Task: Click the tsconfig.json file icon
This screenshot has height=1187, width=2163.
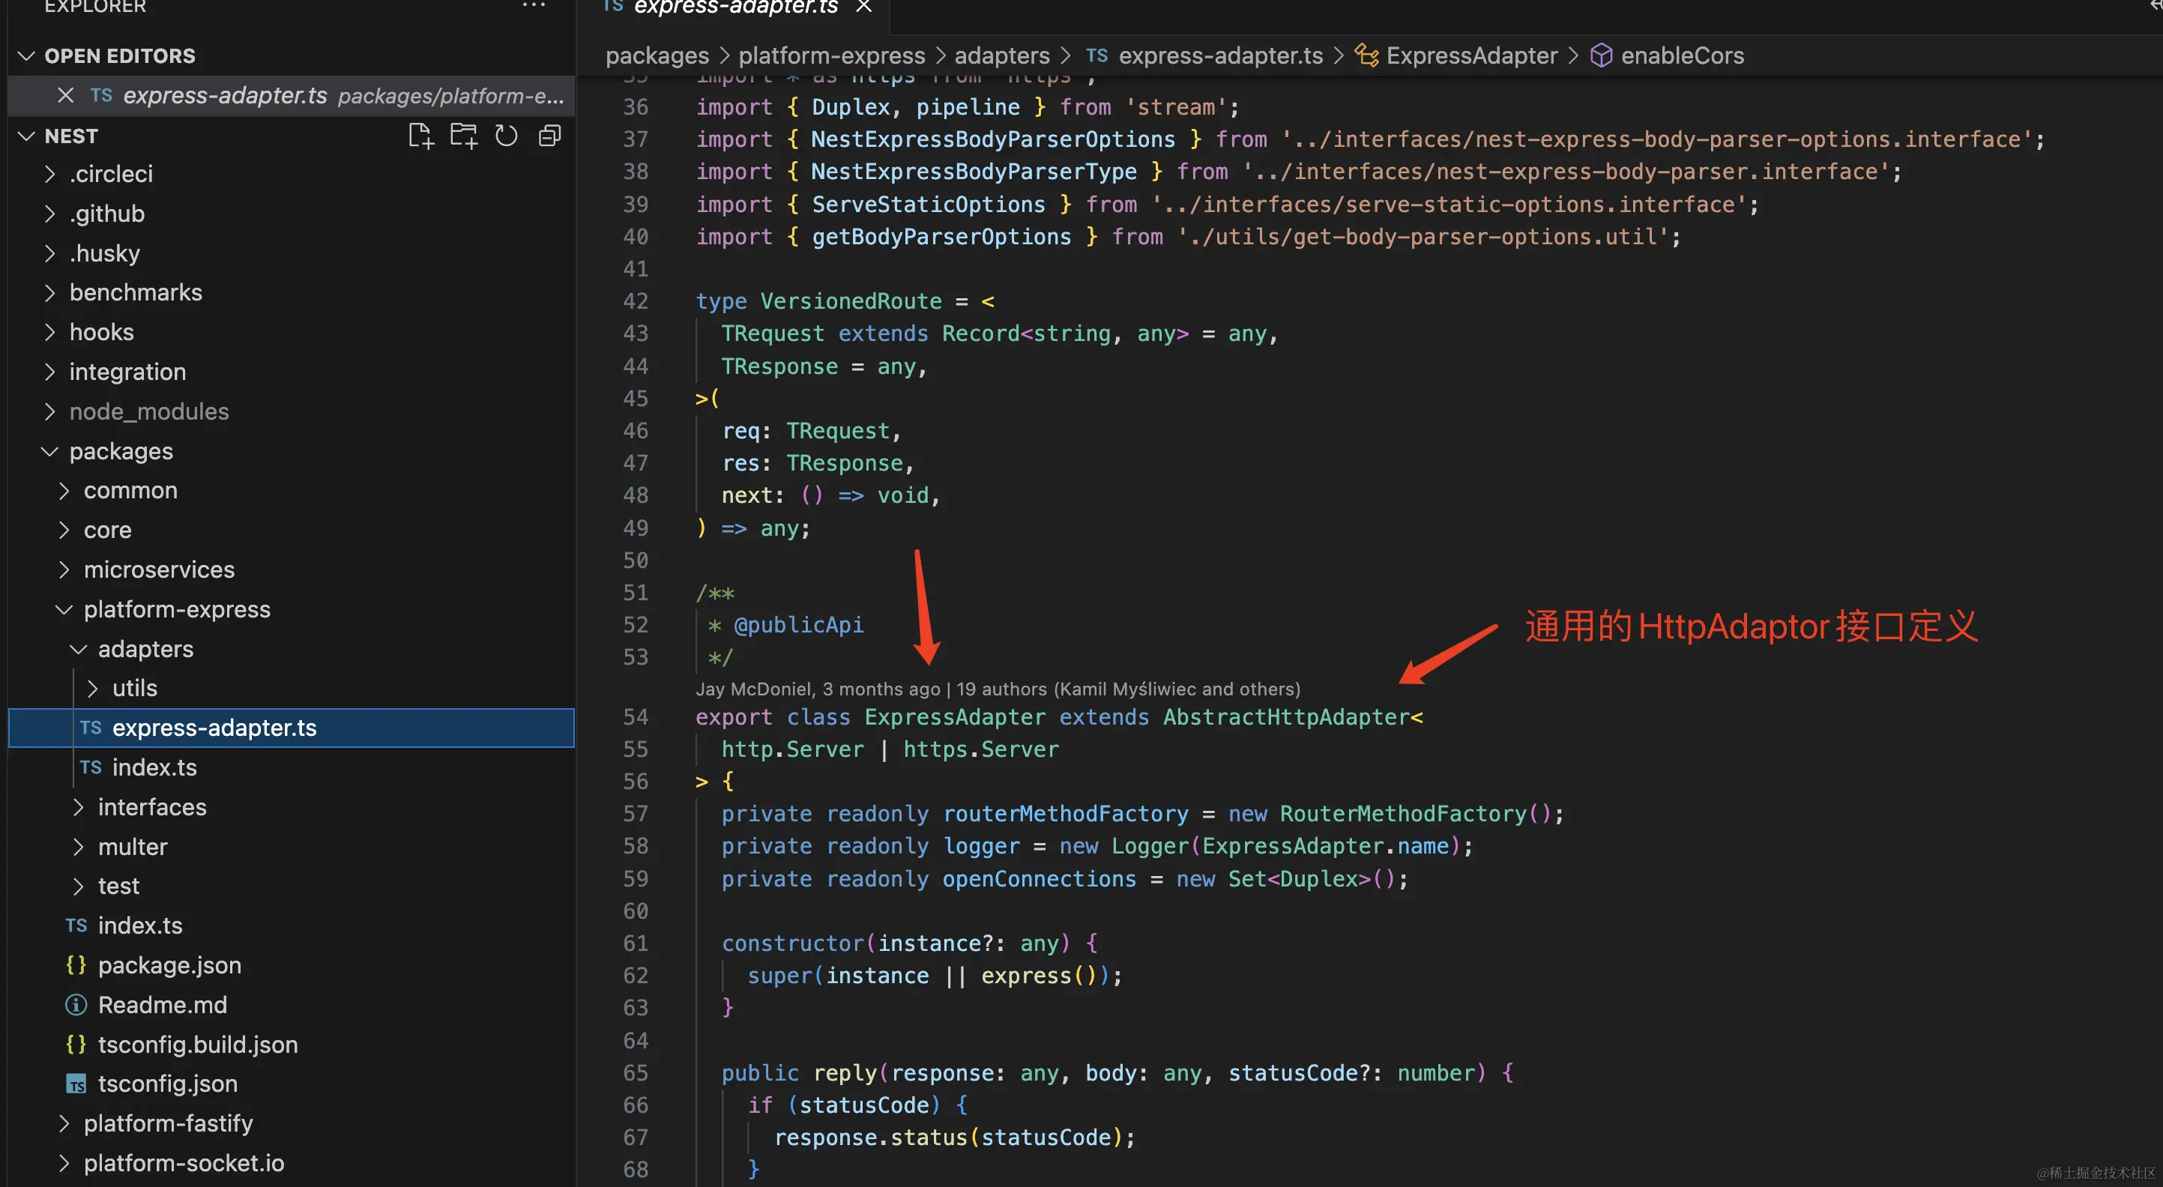Action: (x=76, y=1084)
